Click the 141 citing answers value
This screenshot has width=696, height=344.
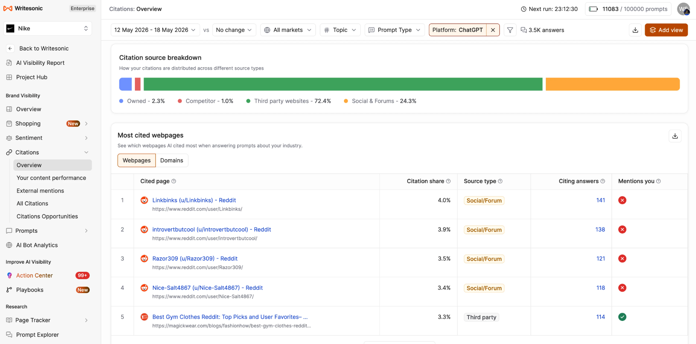pyautogui.click(x=601, y=200)
